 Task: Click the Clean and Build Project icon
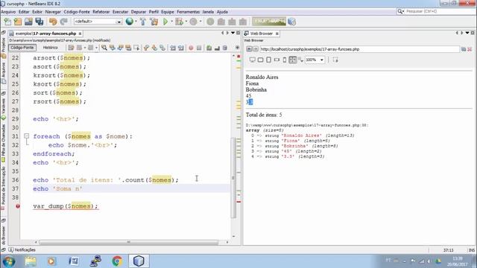(x=154, y=22)
